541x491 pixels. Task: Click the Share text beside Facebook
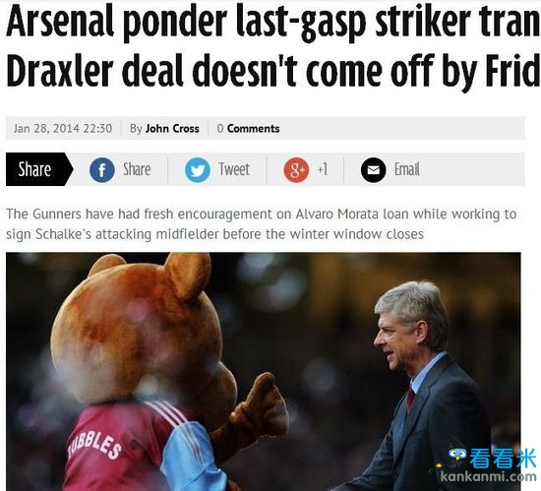coord(137,169)
